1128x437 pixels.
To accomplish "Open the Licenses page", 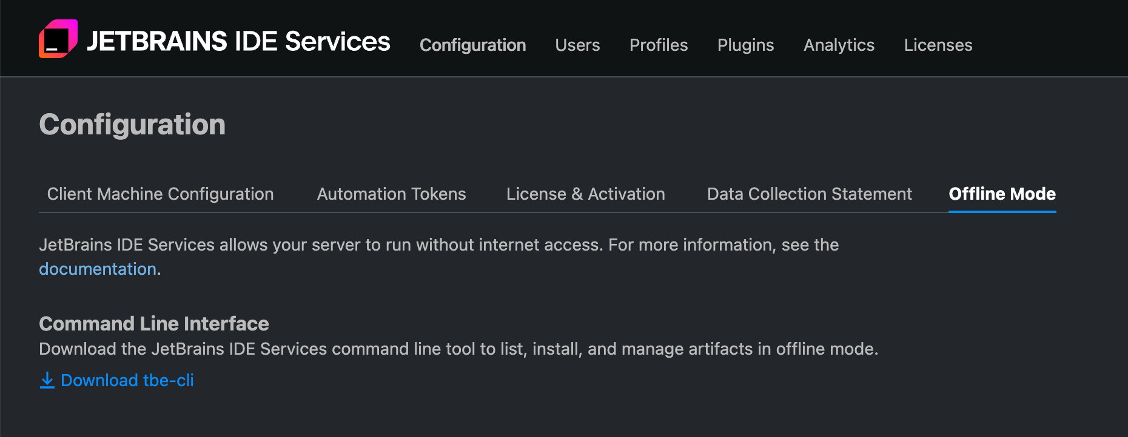I will click(x=938, y=45).
